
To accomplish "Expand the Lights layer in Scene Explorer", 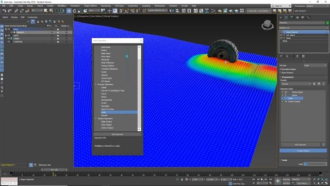I will tap(6, 36).
